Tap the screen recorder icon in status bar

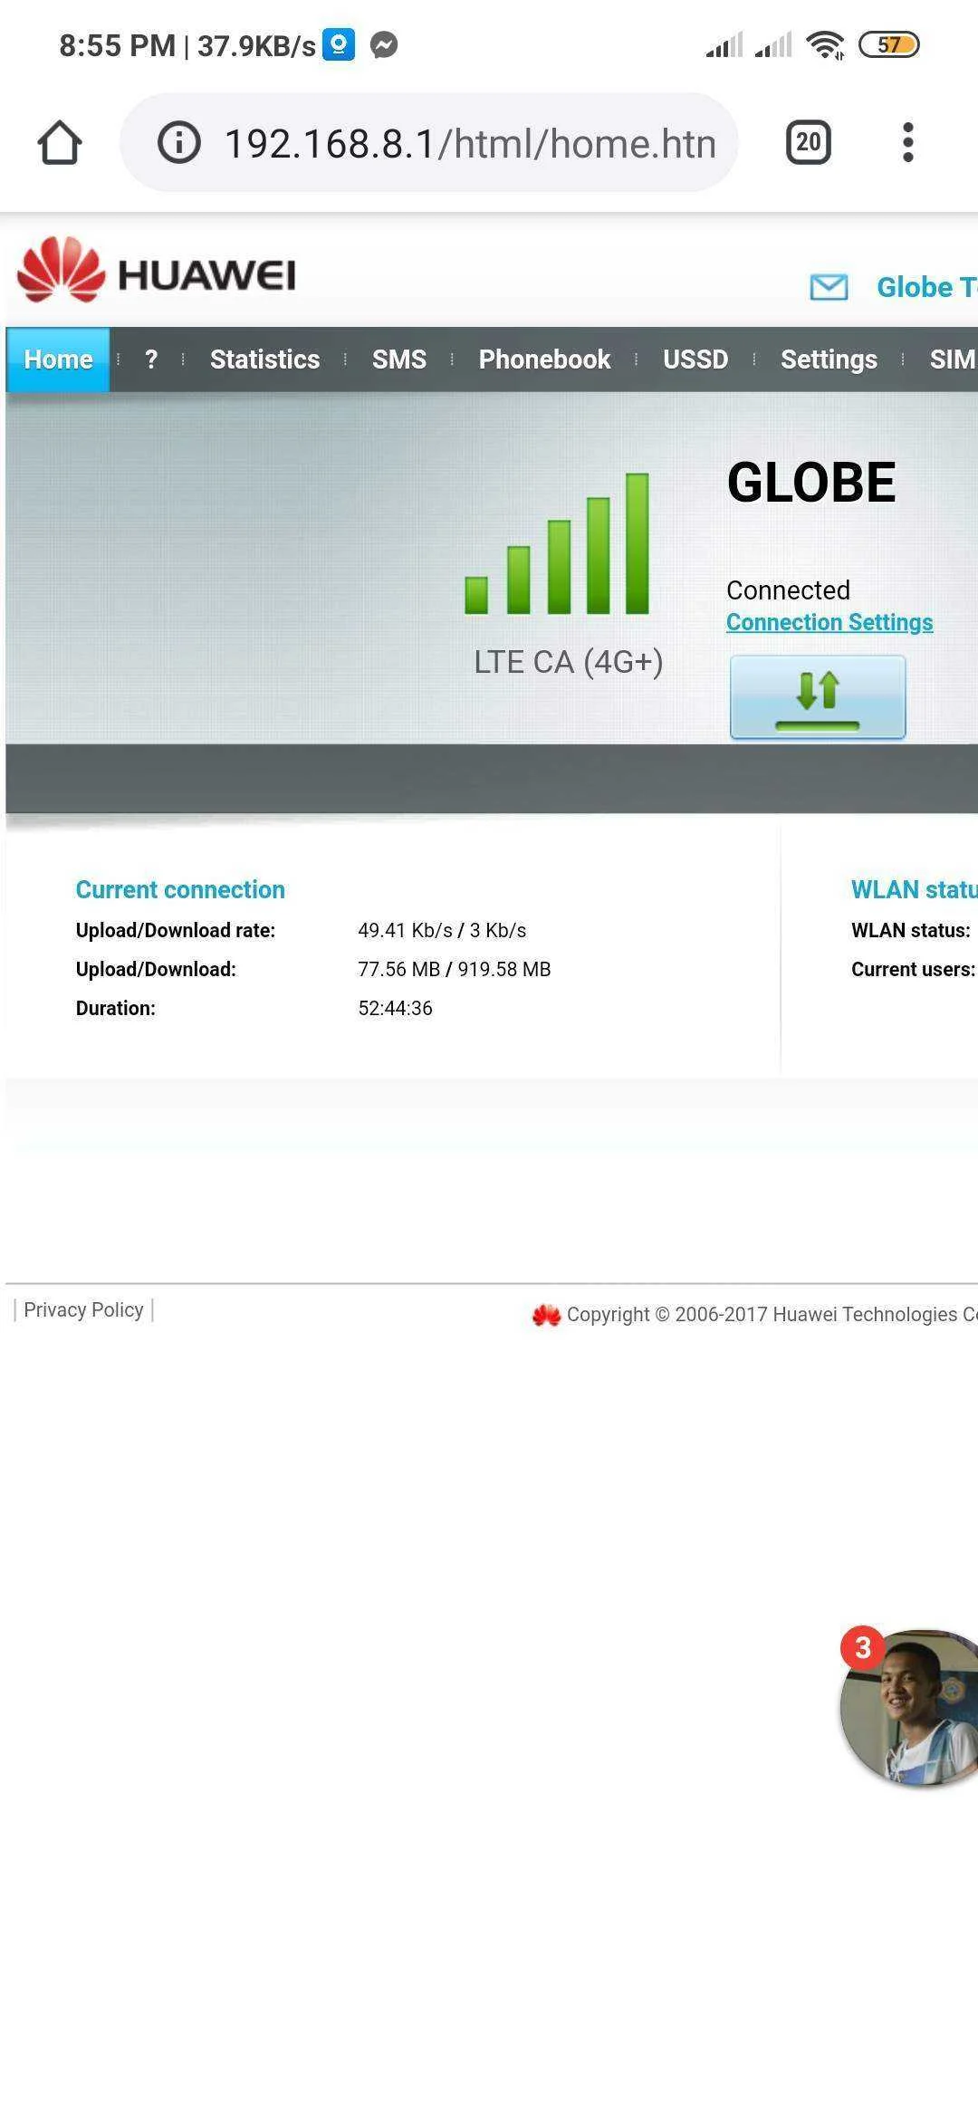tap(339, 44)
